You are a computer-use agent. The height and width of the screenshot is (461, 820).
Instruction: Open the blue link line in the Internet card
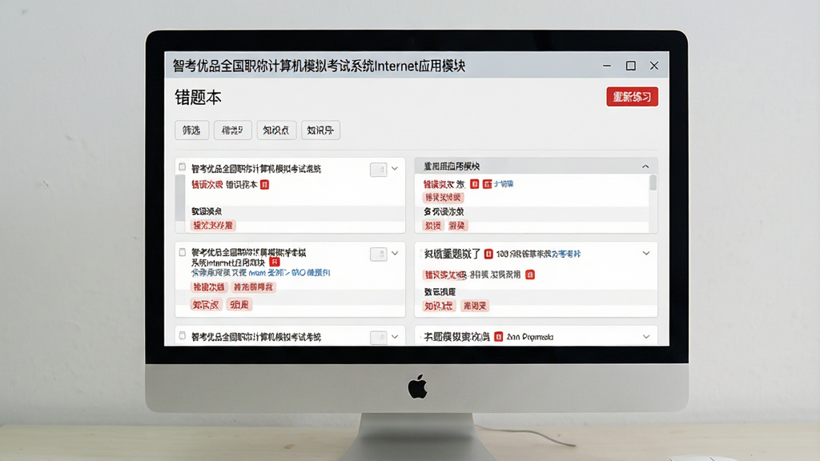[260, 272]
